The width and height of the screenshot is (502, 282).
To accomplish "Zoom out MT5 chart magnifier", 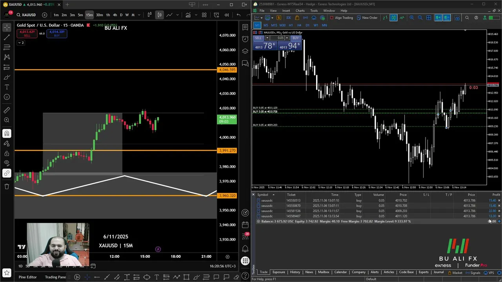I will 420,18.
